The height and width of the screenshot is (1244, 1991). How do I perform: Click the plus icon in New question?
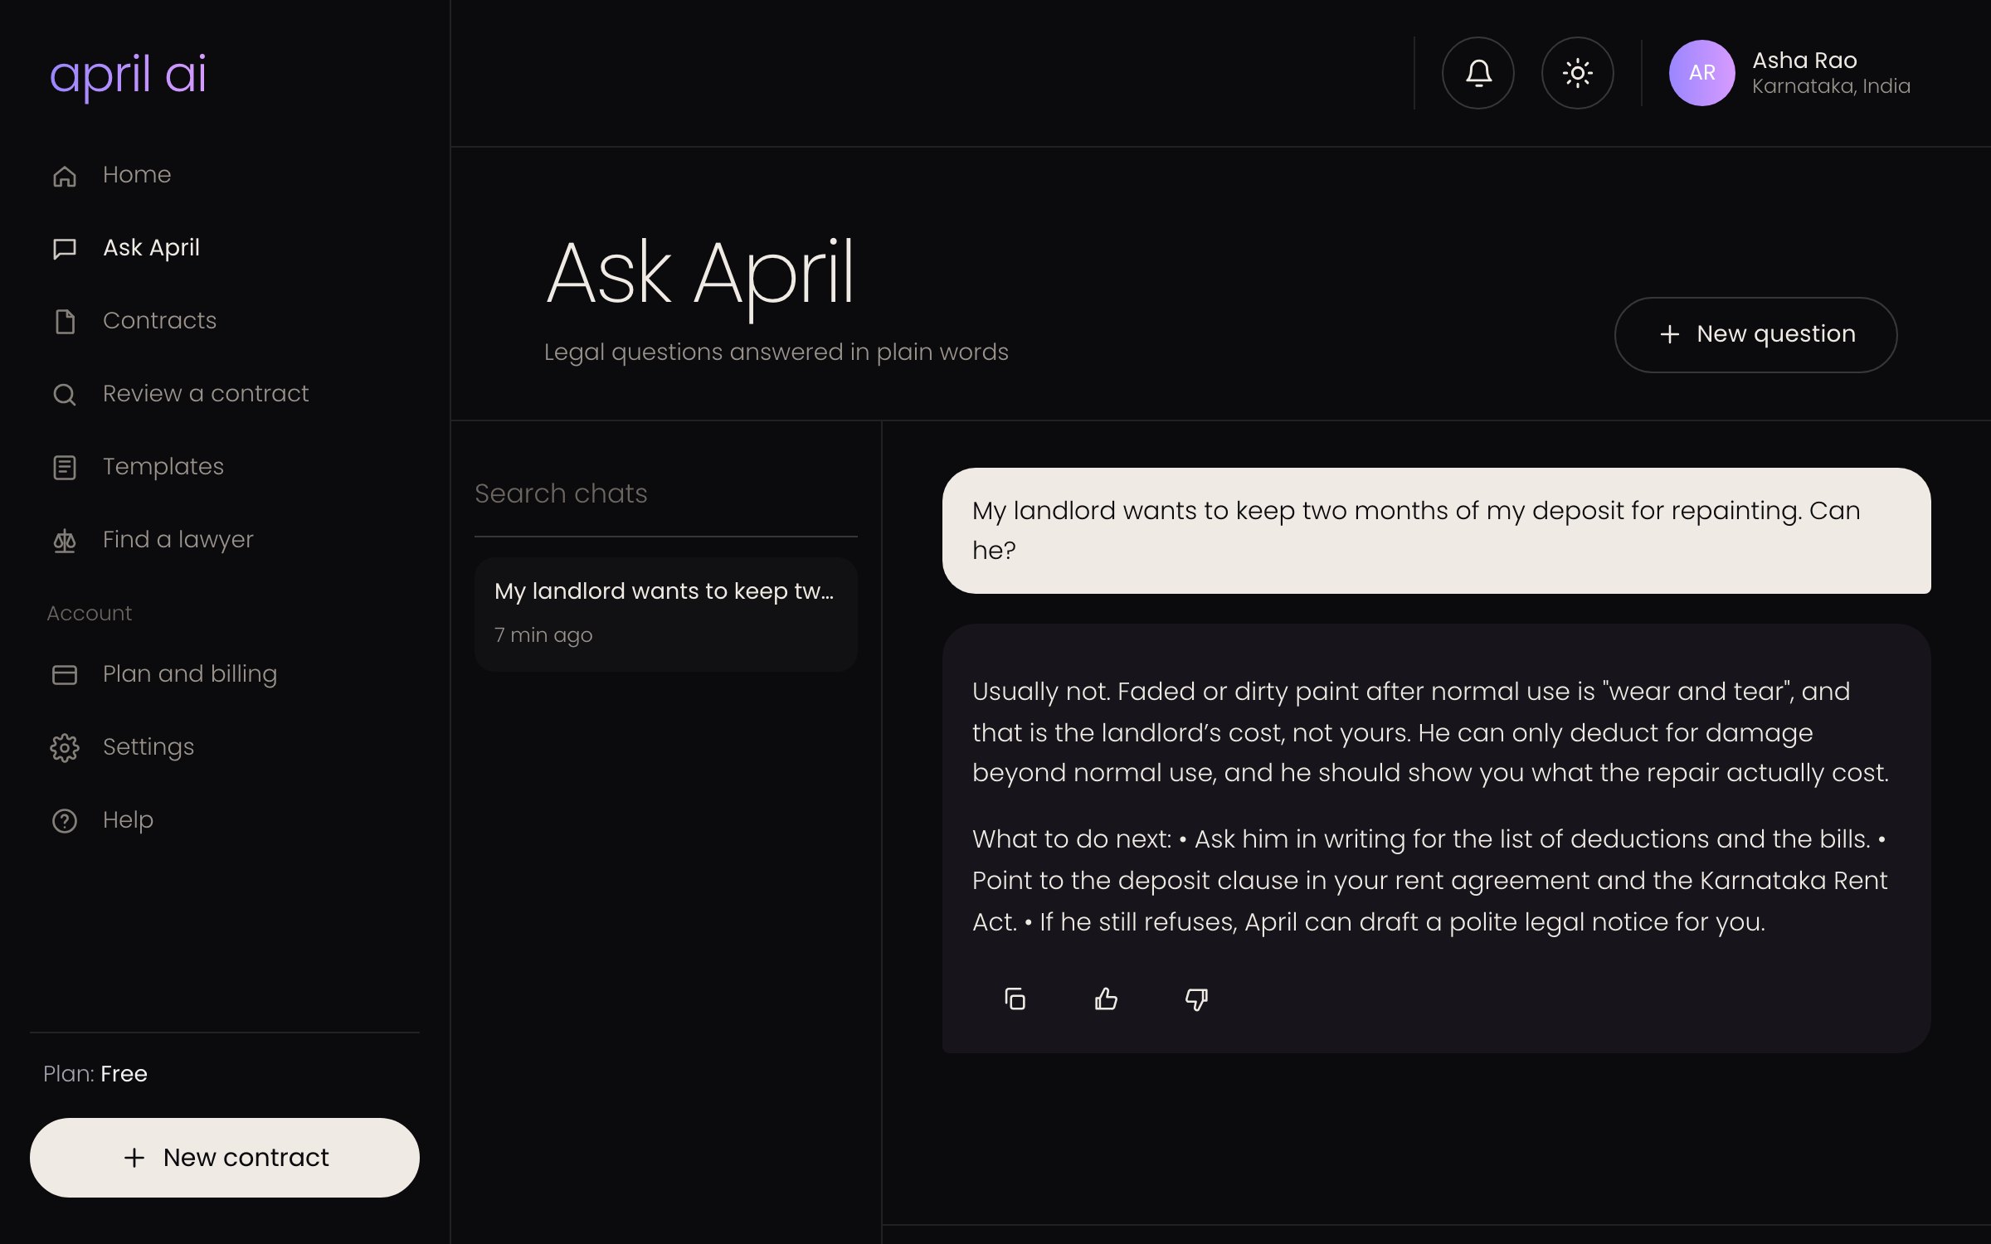(x=1669, y=334)
